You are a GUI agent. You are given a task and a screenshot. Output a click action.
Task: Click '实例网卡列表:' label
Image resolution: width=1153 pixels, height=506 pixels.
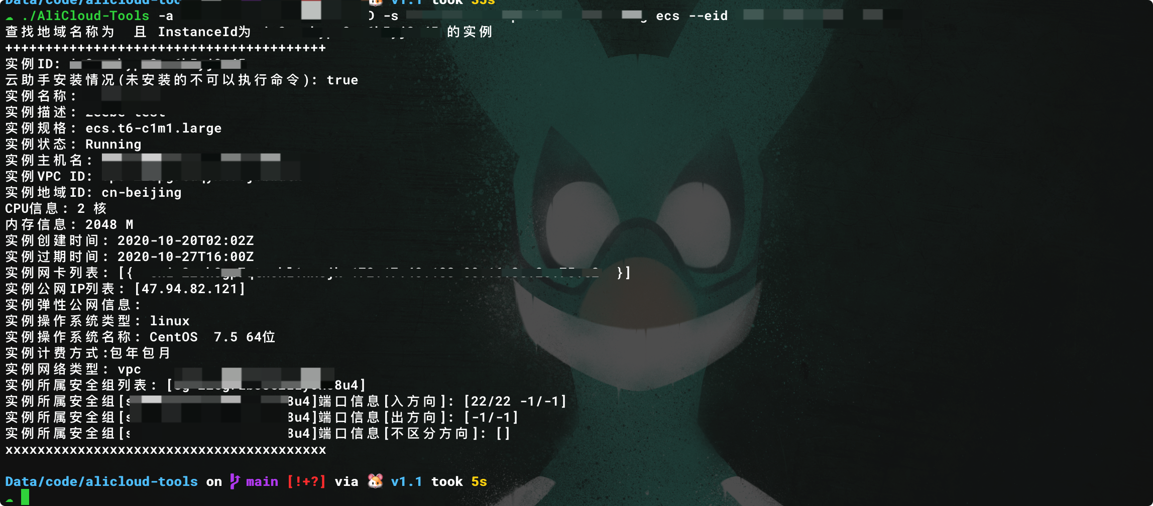coord(57,273)
